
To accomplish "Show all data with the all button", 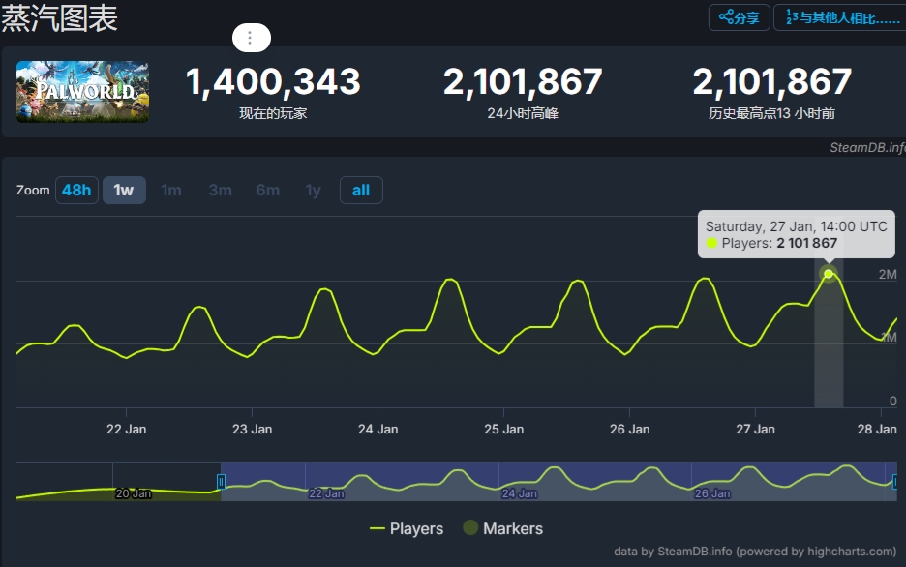I will [x=361, y=190].
